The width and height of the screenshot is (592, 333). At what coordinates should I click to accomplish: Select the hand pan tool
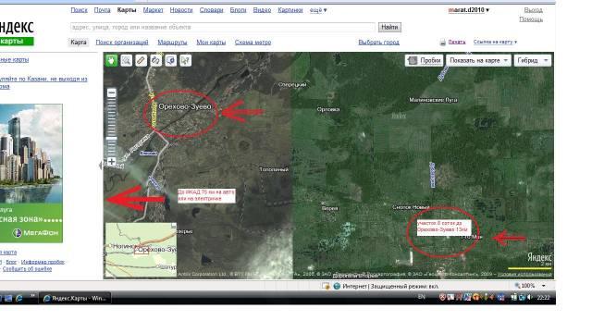(x=111, y=60)
